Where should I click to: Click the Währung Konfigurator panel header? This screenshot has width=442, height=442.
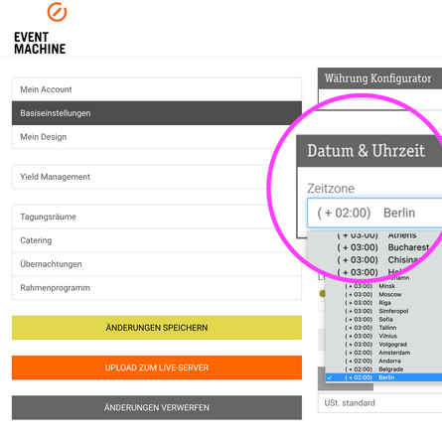coord(379,78)
